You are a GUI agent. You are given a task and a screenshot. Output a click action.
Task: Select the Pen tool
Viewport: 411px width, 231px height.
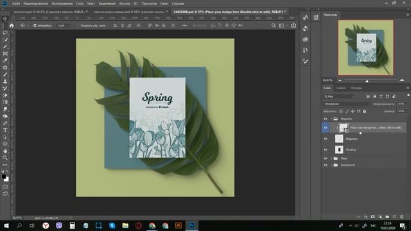(x=5, y=123)
